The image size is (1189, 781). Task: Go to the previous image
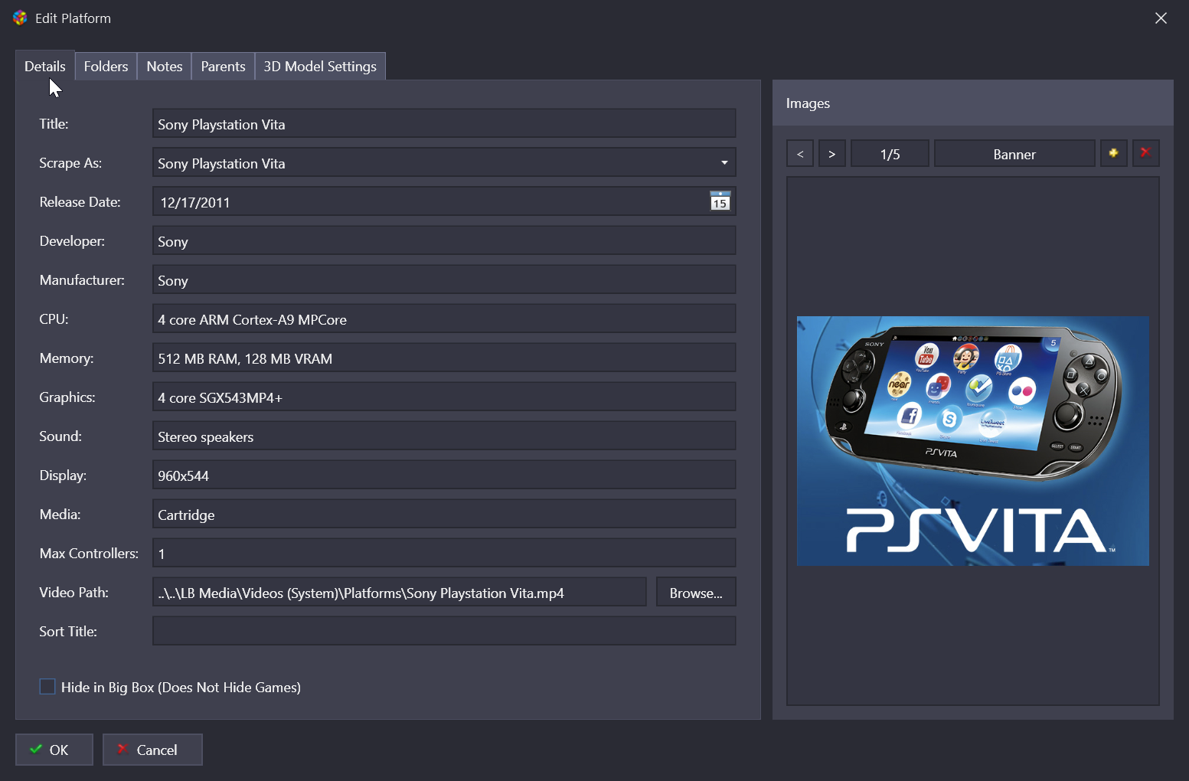pyautogui.click(x=800, y=153)
